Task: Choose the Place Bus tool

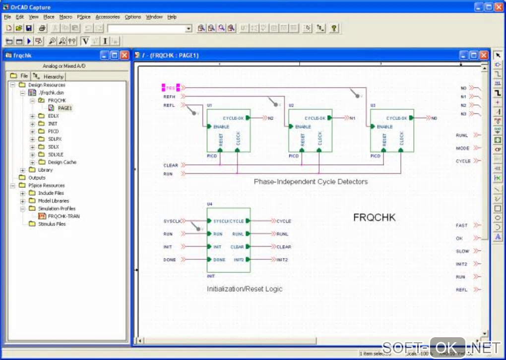Action: coord(498,93)
